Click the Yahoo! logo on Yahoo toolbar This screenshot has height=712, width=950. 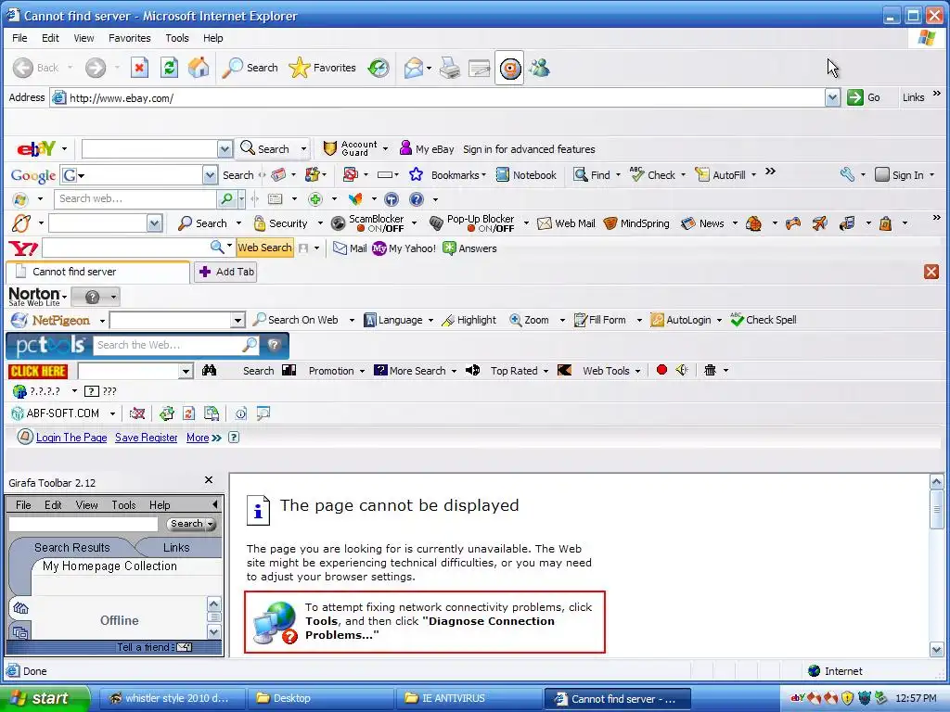coord(23,248)
